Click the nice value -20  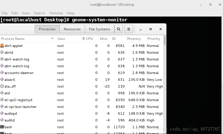[x=107, y=86]
